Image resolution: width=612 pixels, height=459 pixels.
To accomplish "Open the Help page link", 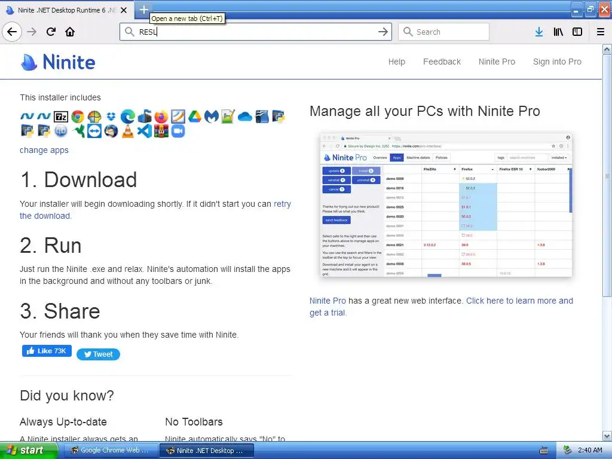I will coord(397,62).
